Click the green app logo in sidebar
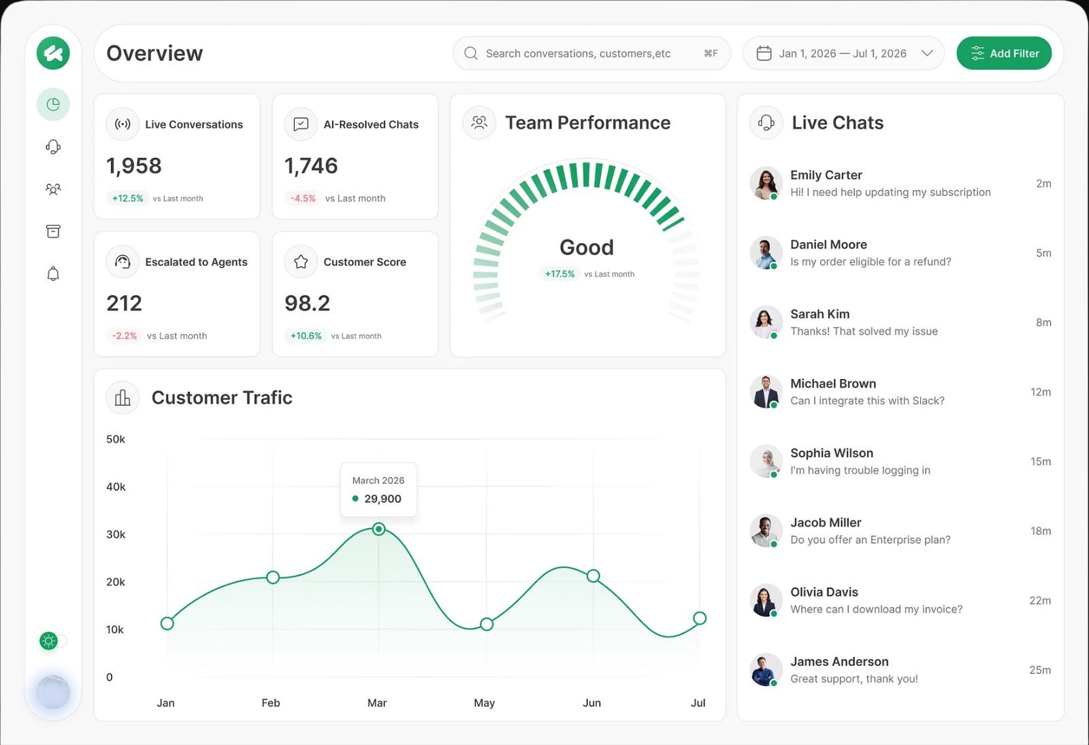 click(x=53, y=53)
